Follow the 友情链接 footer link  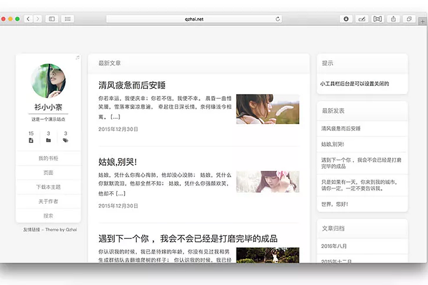pos(31,229)
